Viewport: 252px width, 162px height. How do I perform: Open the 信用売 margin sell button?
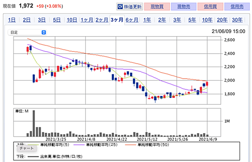click(x=237, y=6)
